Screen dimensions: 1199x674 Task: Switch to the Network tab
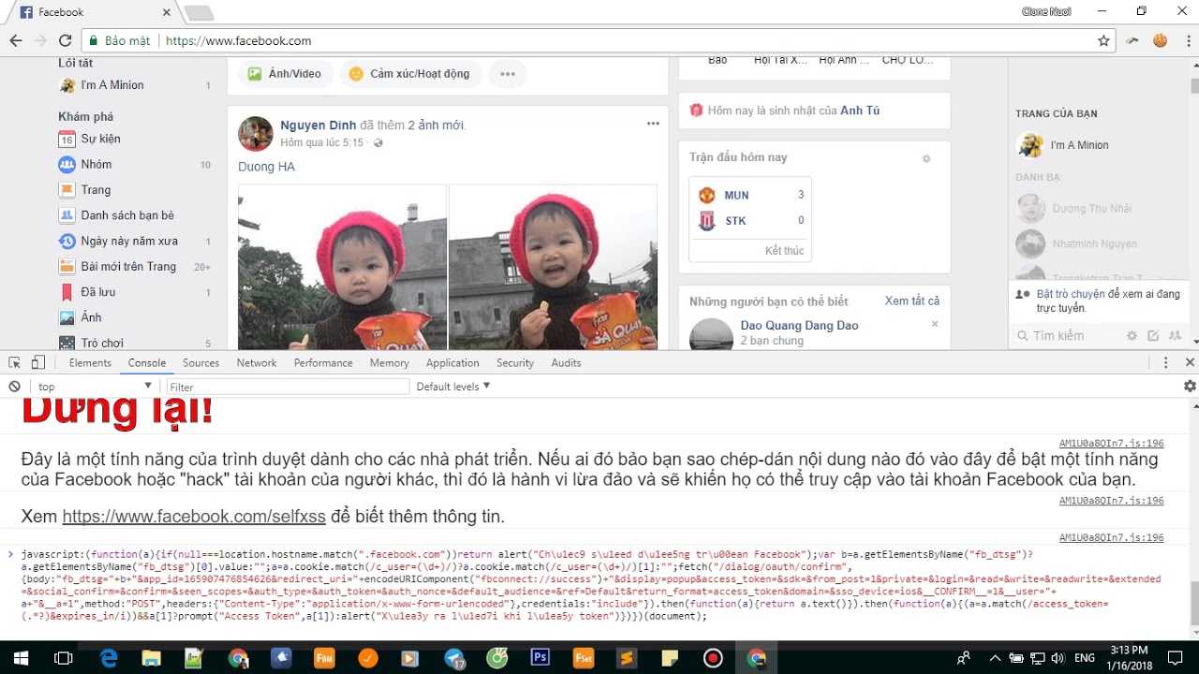pos(257,363)
